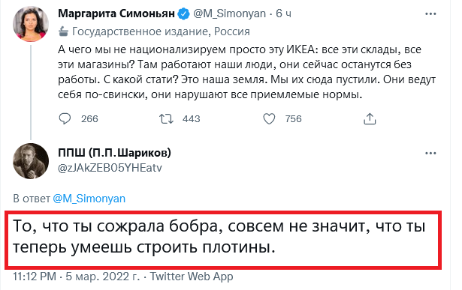Viewport: 462px width, 290px height.
Task: Click the Маргарита Симоньян display name
Action: point(116,13)
